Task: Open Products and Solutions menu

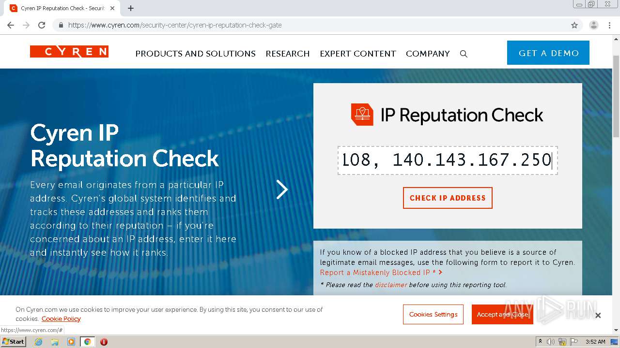Action: (196, 54)
